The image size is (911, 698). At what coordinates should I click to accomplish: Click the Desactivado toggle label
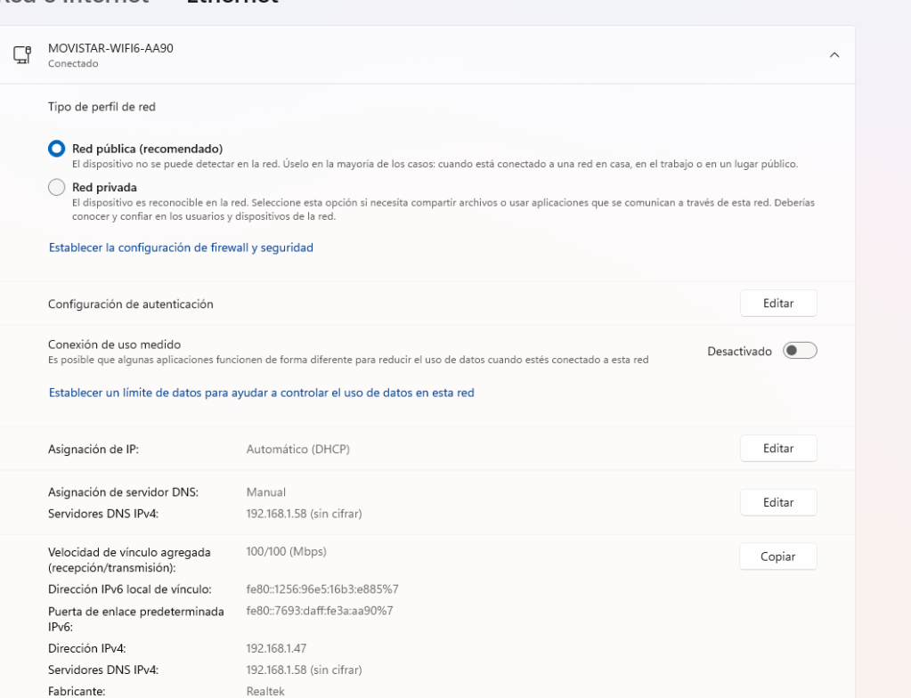click(x=739, y=352)
